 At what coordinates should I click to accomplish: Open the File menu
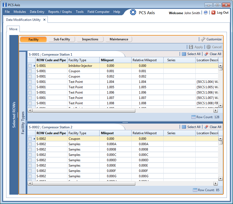tap(7, 11)
